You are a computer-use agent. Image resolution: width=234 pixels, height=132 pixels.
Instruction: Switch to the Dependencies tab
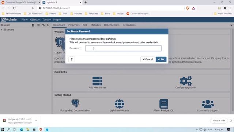point(112,25)
